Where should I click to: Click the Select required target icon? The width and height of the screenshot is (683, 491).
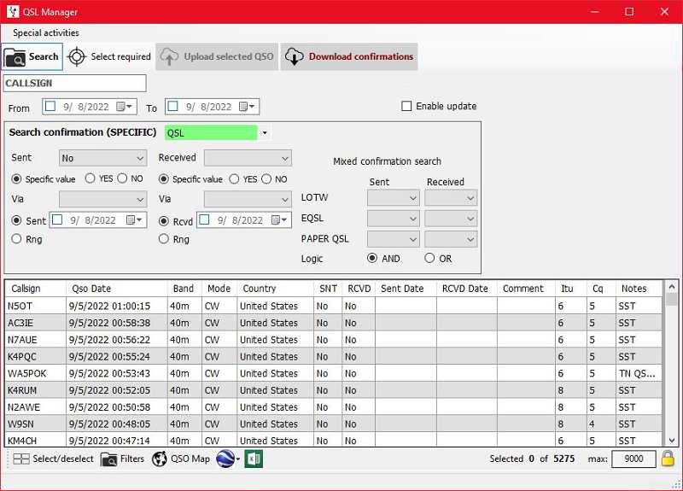77,56
